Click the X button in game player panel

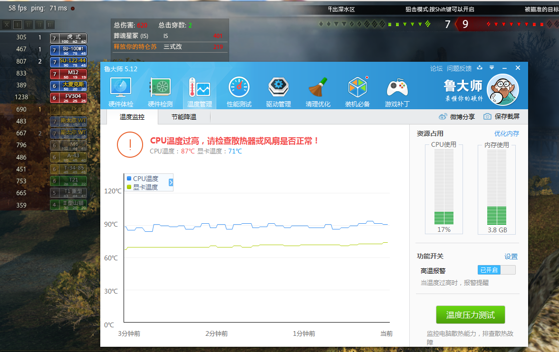click(7, 25)
